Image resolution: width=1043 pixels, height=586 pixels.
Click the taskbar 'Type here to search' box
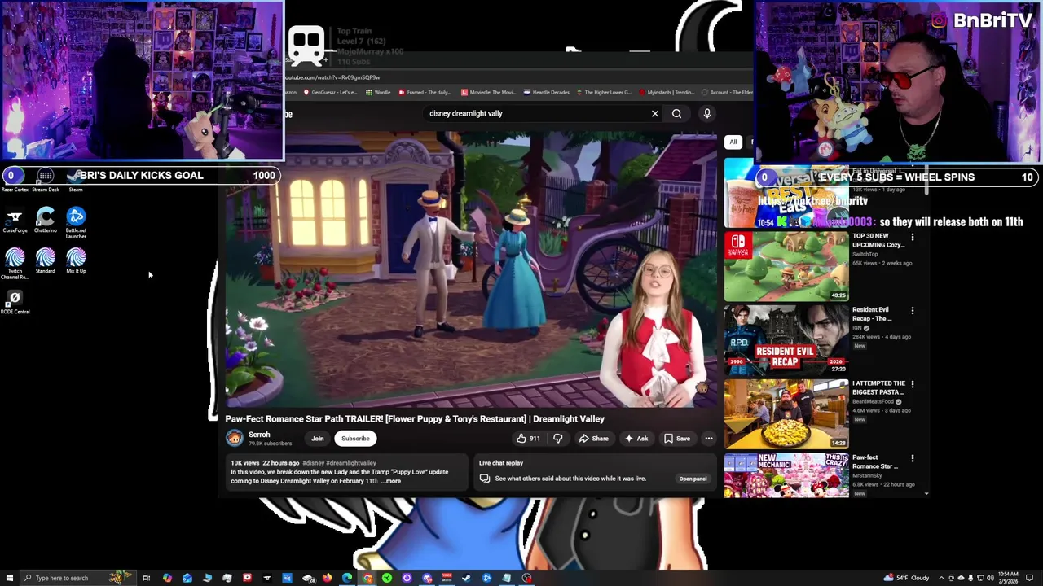coord(77,578)
